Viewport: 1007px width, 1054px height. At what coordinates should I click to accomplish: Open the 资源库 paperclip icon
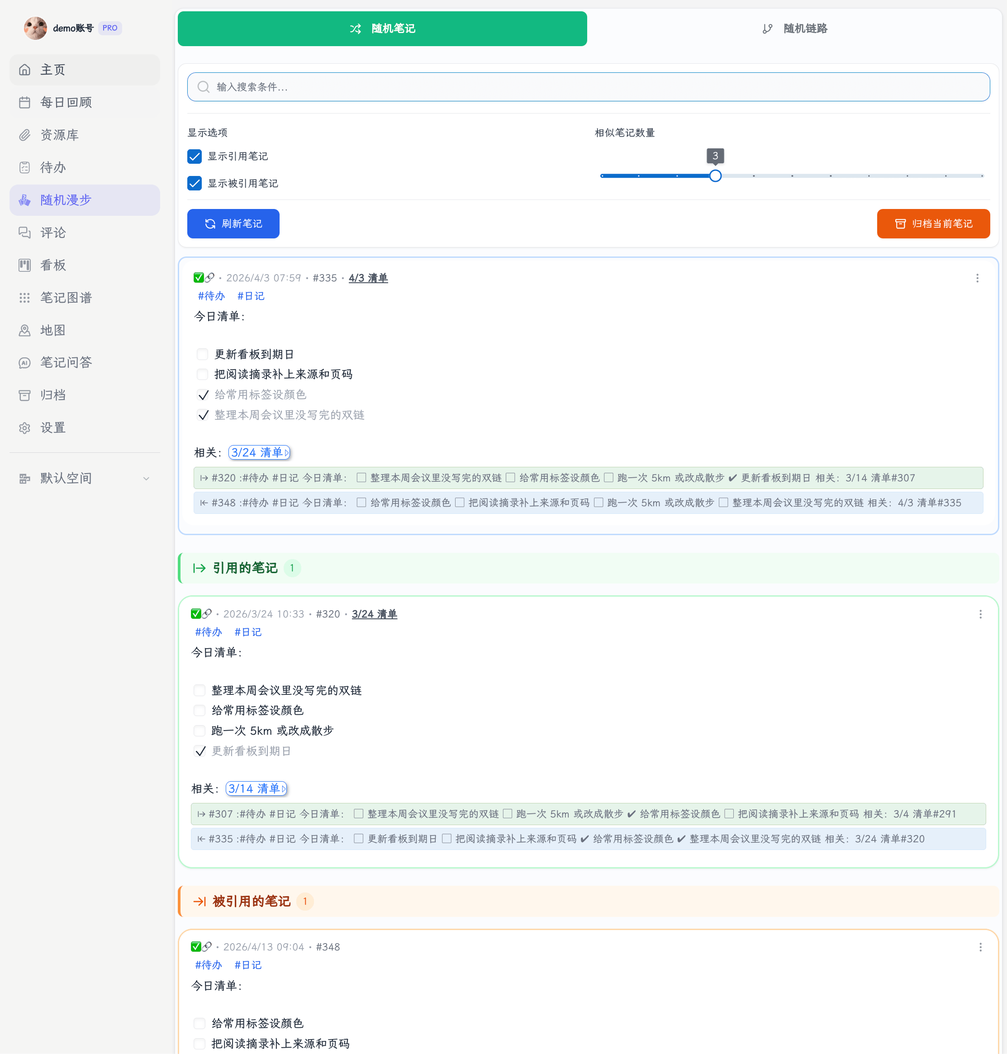[x=25, y=135]
